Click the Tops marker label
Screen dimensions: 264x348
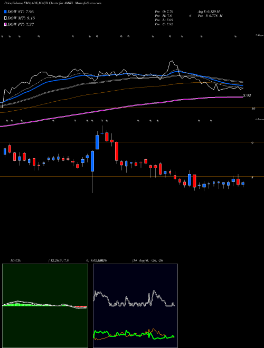pyautogui.click(x=259, y=35)
